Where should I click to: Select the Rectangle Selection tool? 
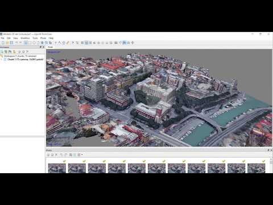[30, 43]
